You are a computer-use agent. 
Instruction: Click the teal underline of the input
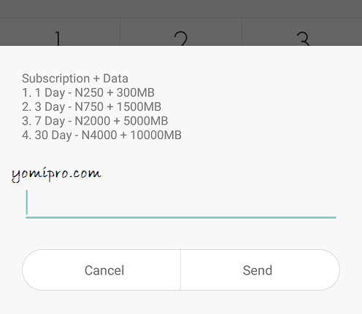(181, 217)
